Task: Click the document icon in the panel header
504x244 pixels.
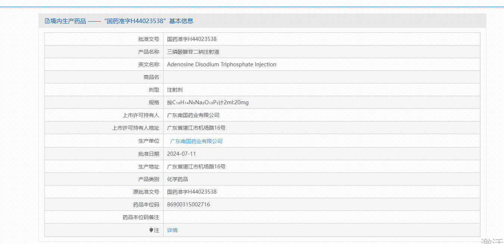Action: click(x=47, y=21)
